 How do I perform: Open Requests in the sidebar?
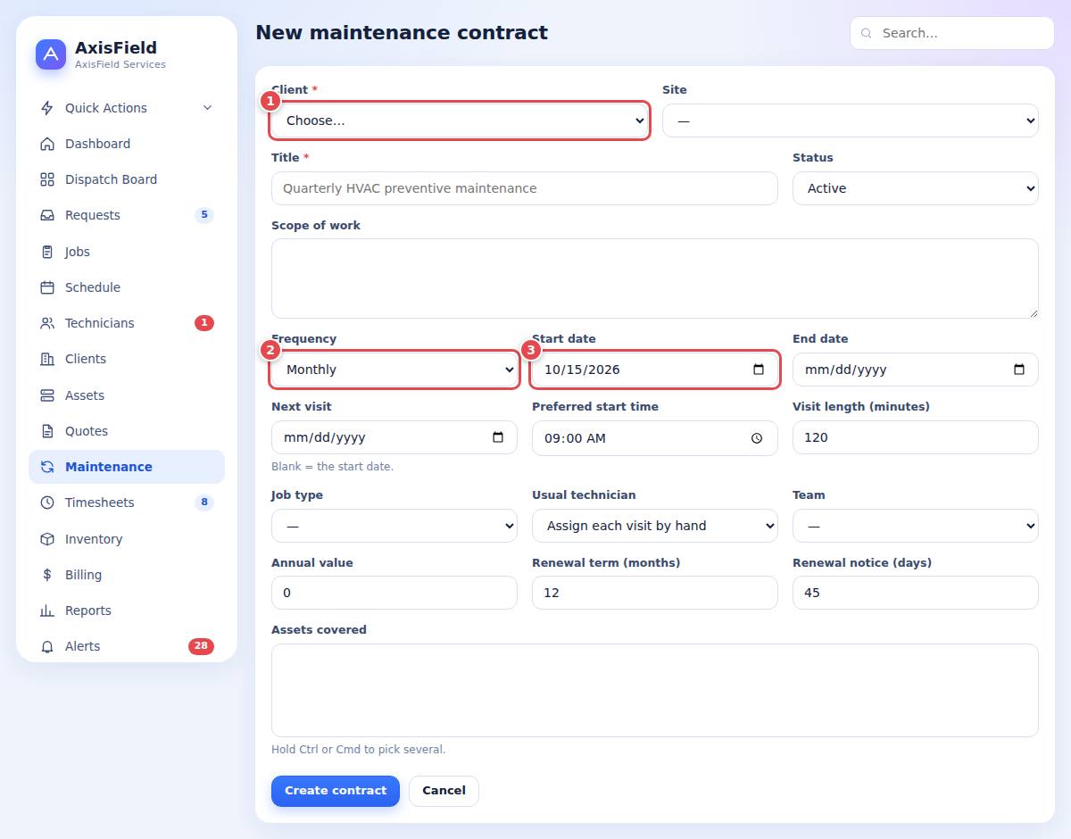(x=127, y=215)
